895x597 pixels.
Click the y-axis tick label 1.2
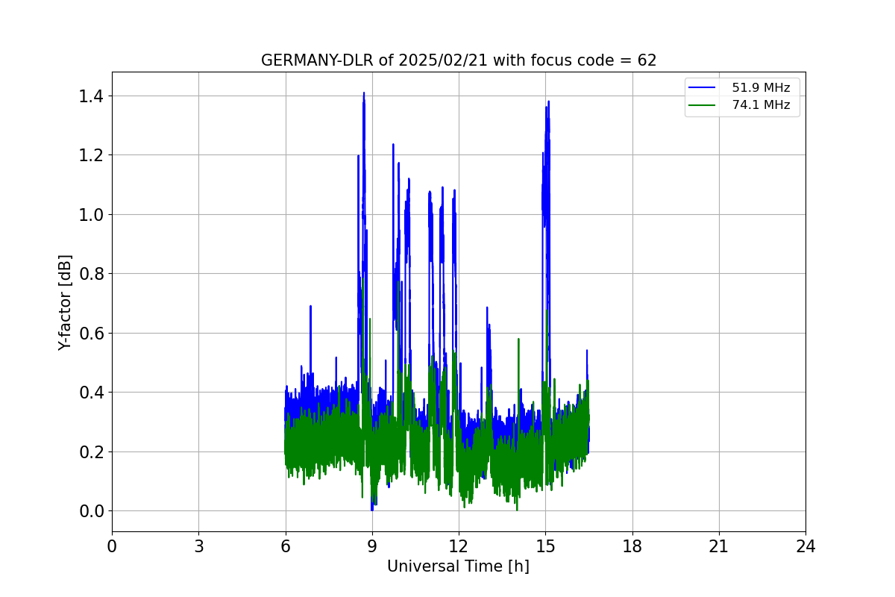pos(91,155)
